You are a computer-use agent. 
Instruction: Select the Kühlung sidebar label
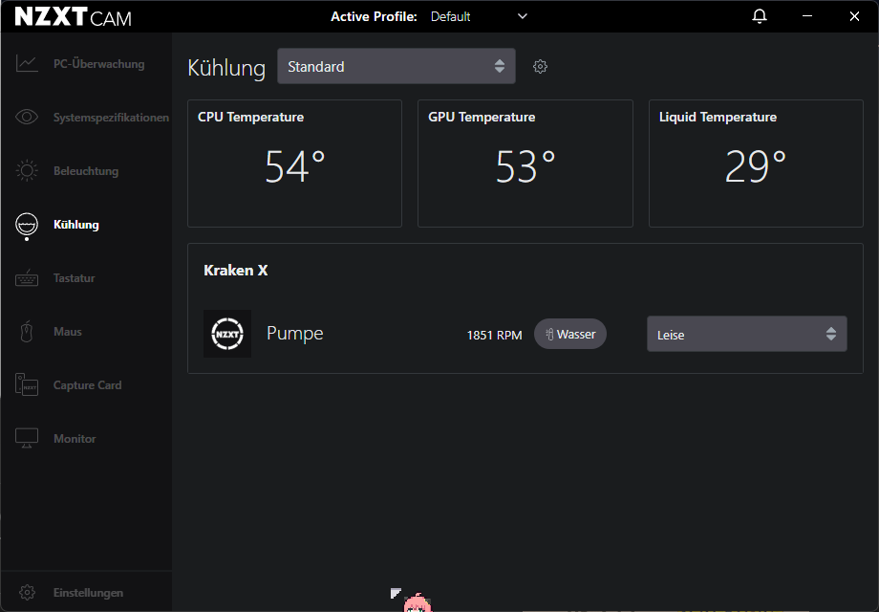point(76,225)
